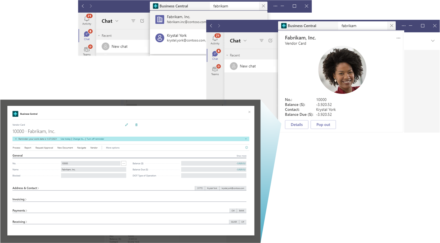Viewport: 440px width, 243px height.
Task: Open more options on Fabrikam vendor card
Action: pos(398,38)
